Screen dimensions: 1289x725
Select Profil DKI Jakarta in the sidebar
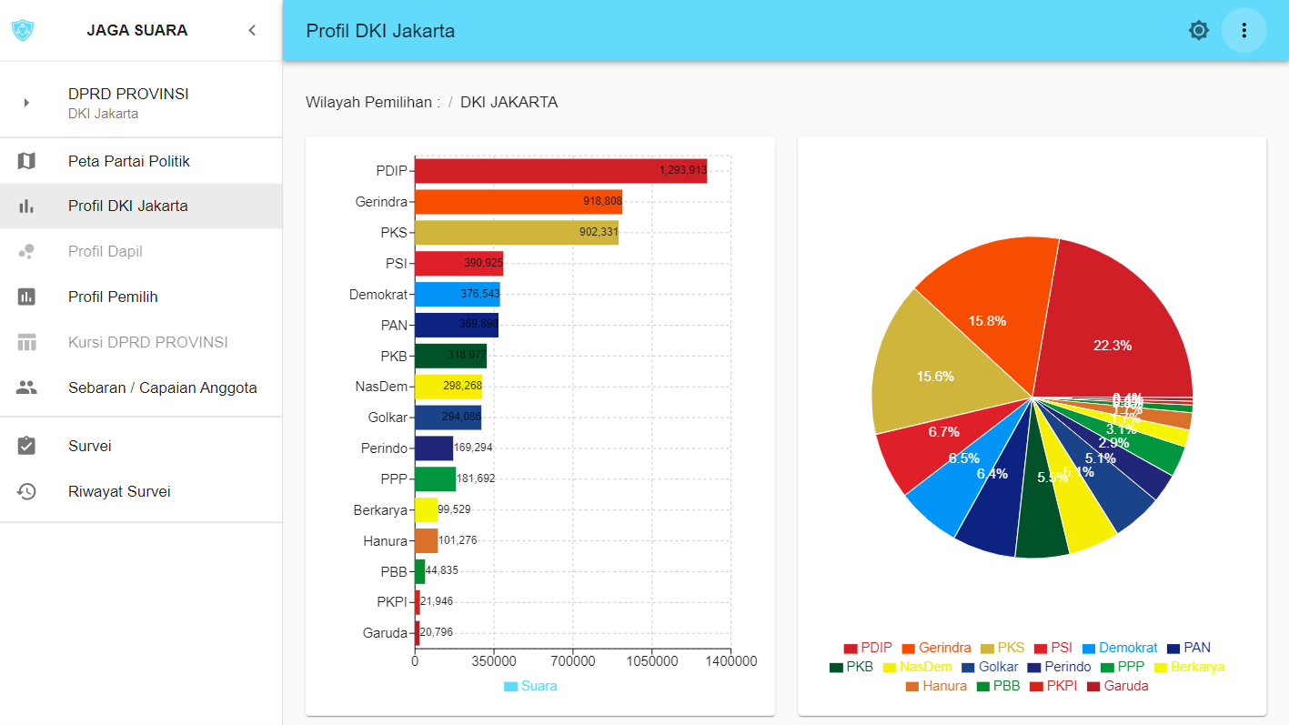point(141,206)
